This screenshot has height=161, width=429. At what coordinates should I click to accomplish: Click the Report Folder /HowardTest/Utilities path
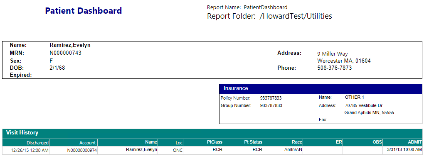point(269,16)
